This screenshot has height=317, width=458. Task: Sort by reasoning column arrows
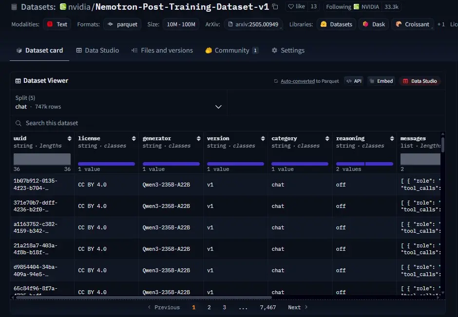392,138
